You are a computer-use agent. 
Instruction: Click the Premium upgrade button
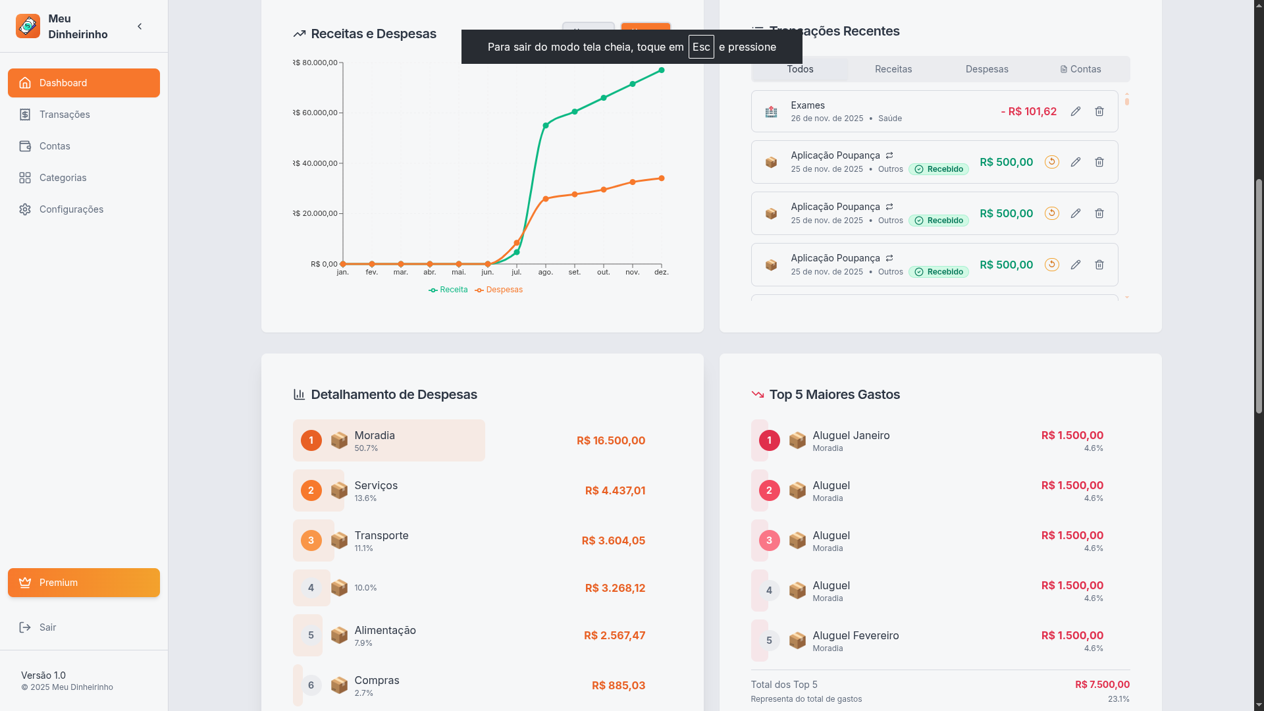coord(84,583)
